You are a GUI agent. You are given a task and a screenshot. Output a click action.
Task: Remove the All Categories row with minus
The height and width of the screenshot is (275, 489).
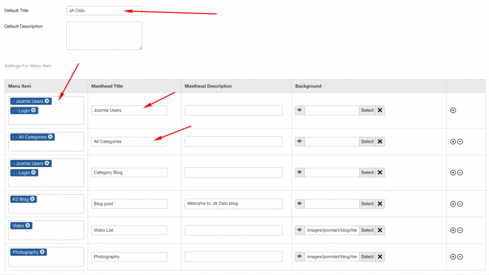click(x=460, y=141)
